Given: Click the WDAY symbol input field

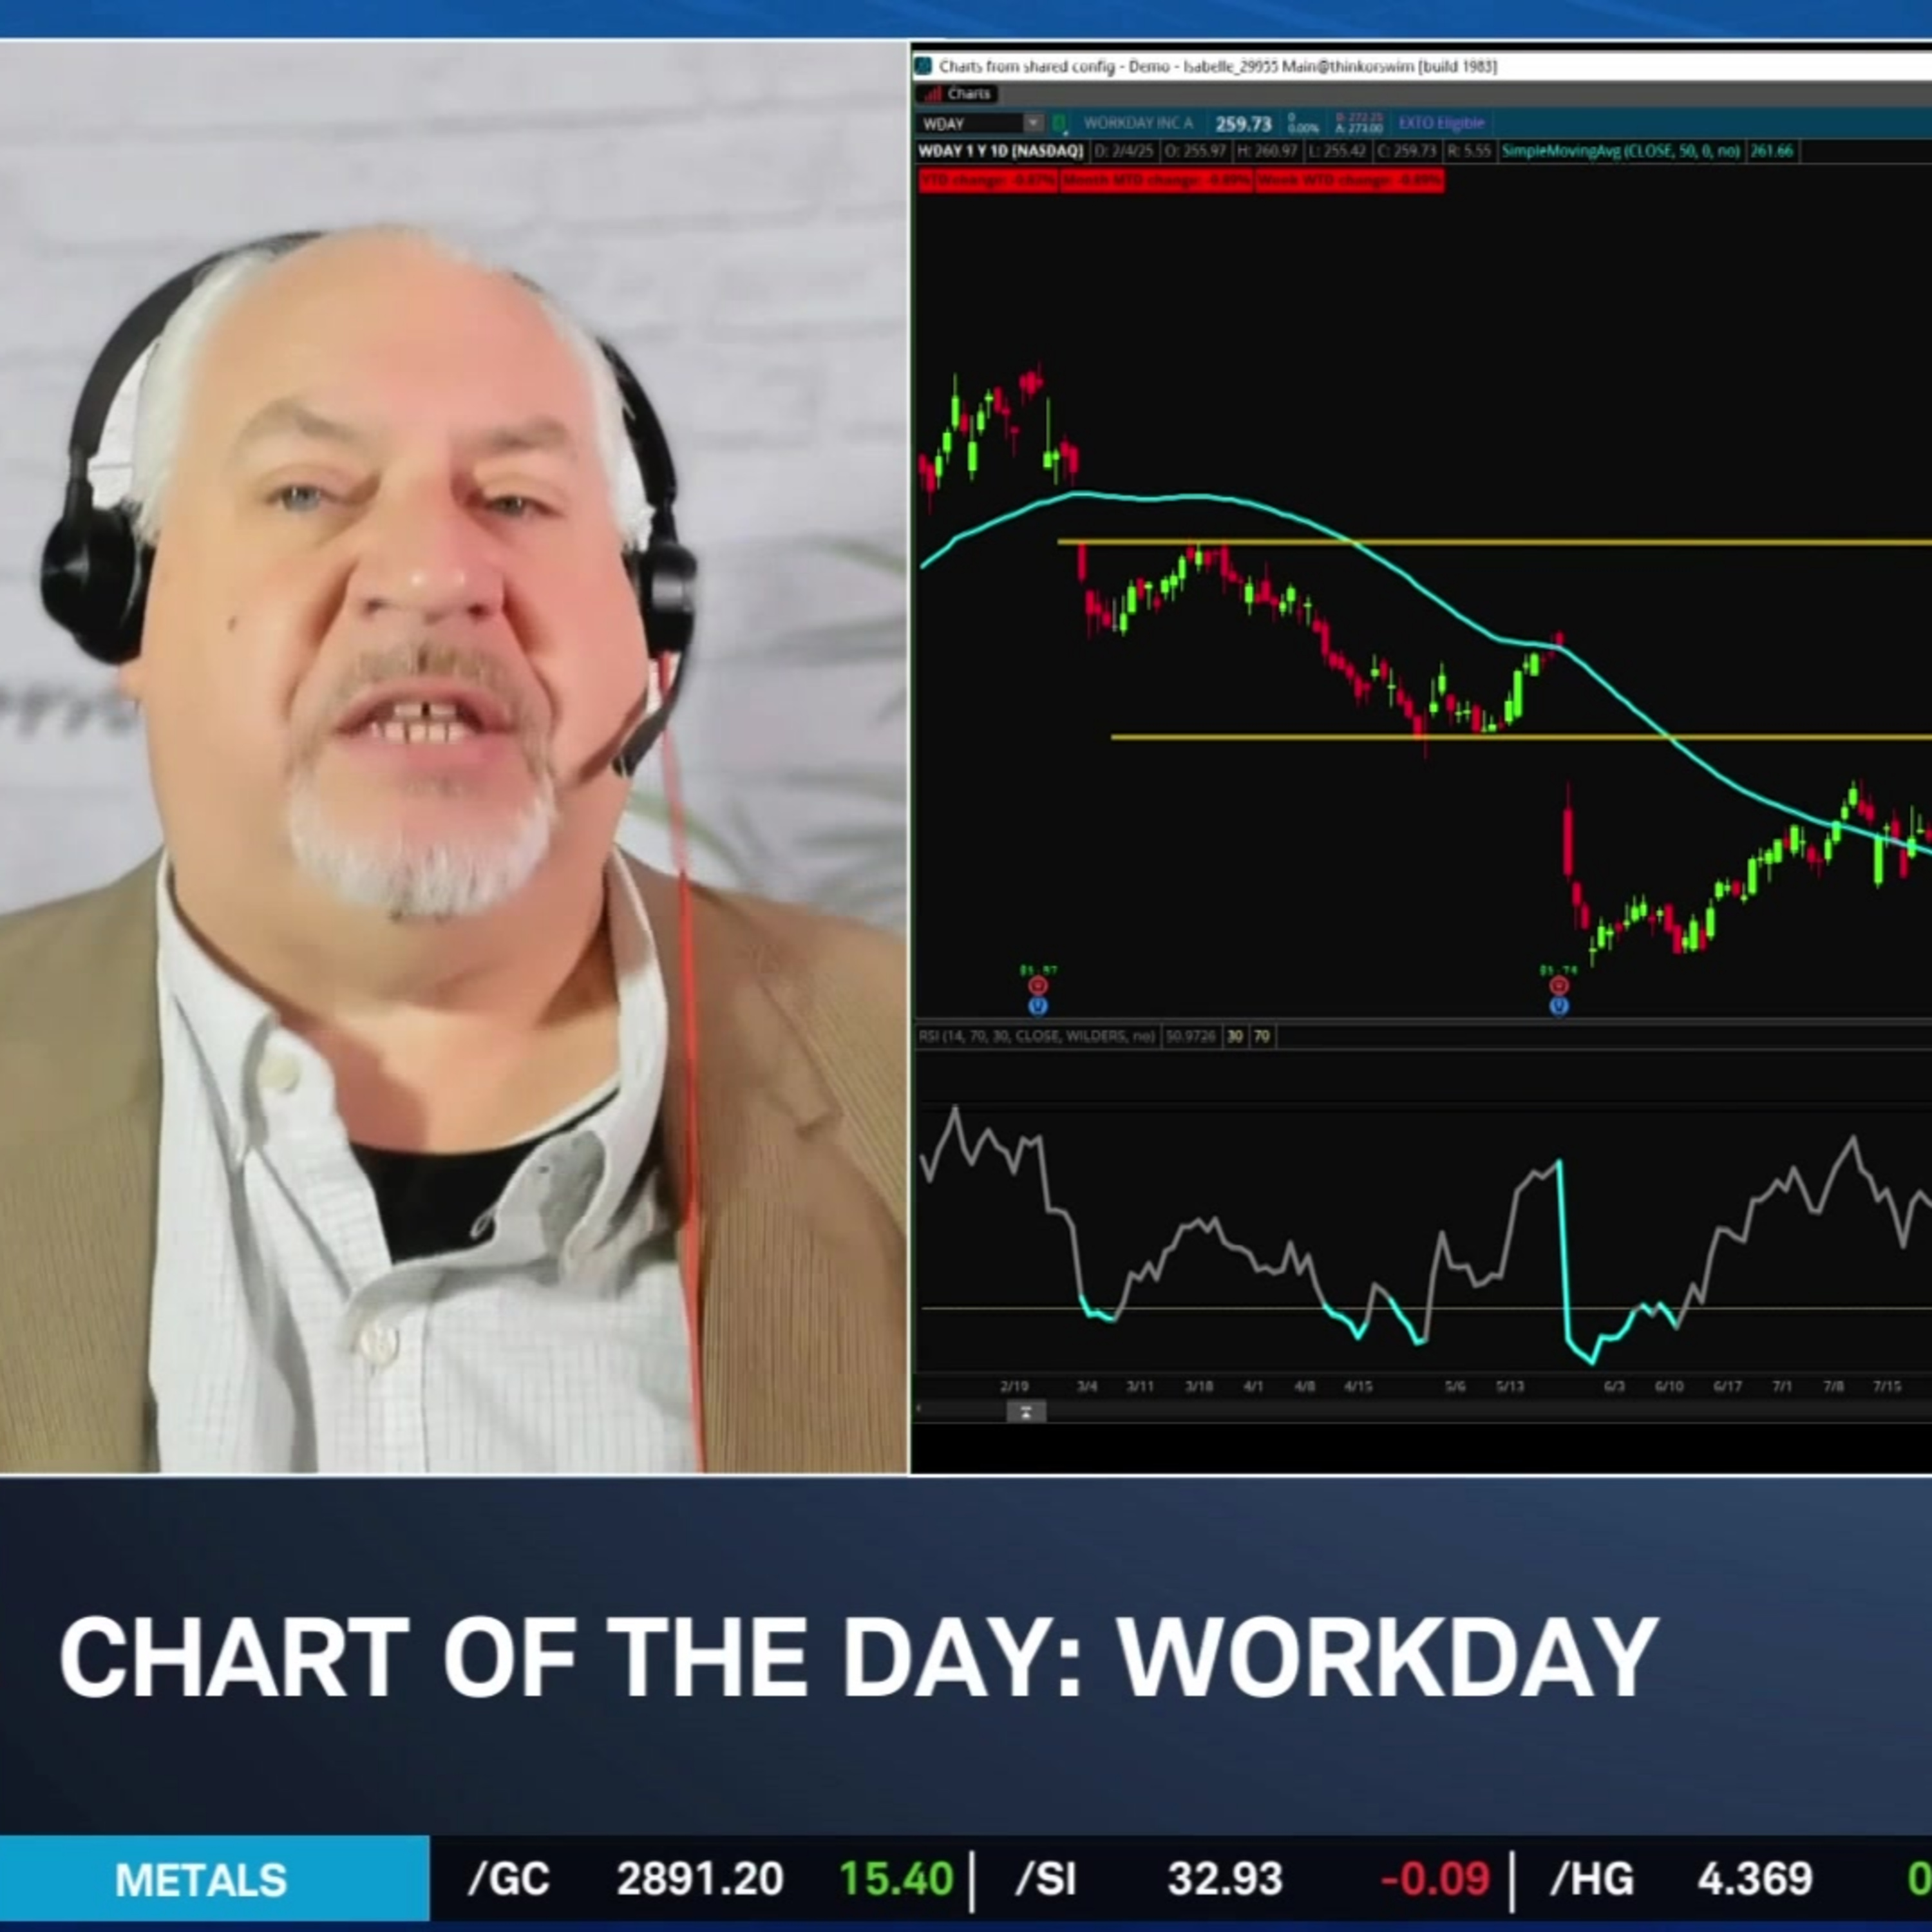Looking at the screenshot, I should 971,123.
